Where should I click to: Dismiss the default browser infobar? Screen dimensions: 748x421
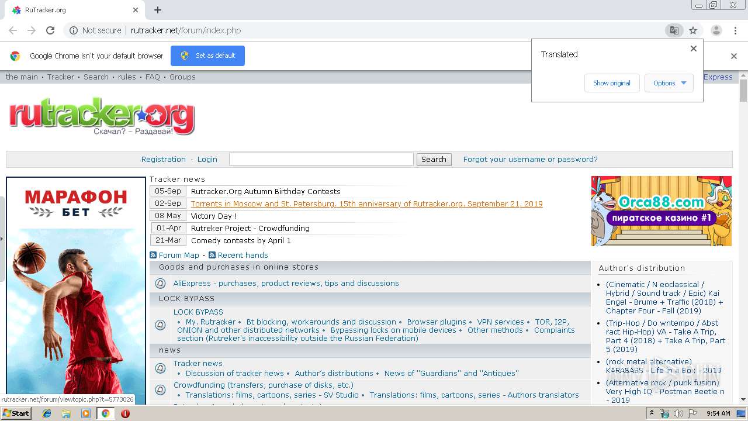734,56
